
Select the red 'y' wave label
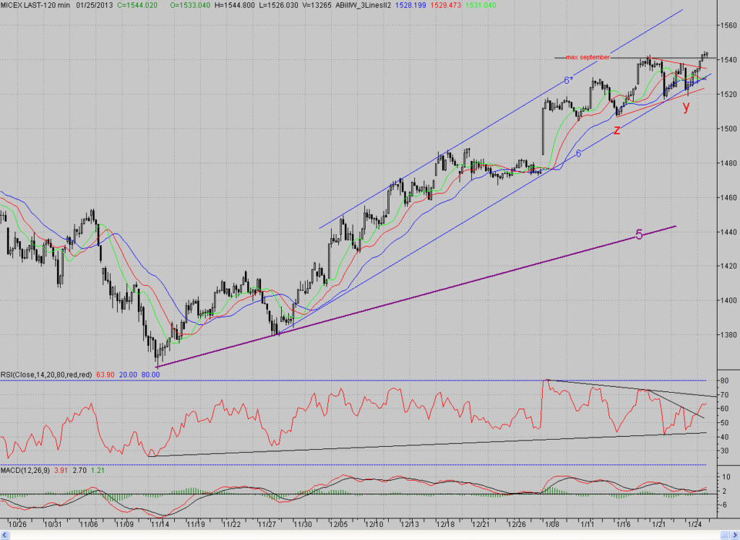687,106
